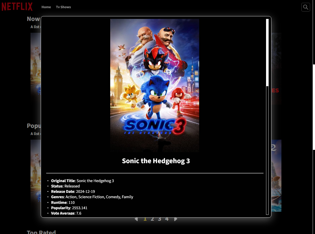Jump to page 2 in pagination
Screen dimensions: 315x234
point(152,219)
